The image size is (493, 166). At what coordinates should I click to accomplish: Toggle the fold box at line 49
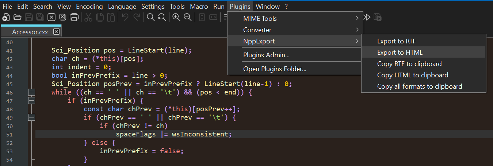31,117
